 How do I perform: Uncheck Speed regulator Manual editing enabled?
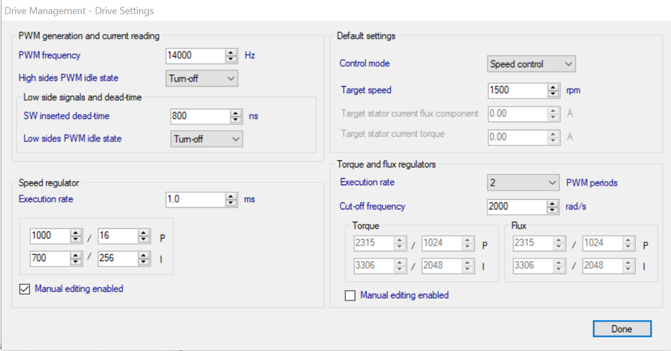(x=25, y=289)
